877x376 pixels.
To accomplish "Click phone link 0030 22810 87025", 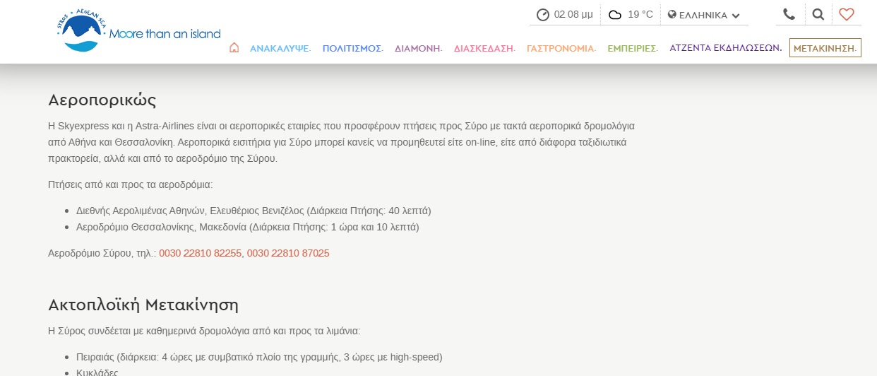I will pyautogui.click(x=288, y=253).
